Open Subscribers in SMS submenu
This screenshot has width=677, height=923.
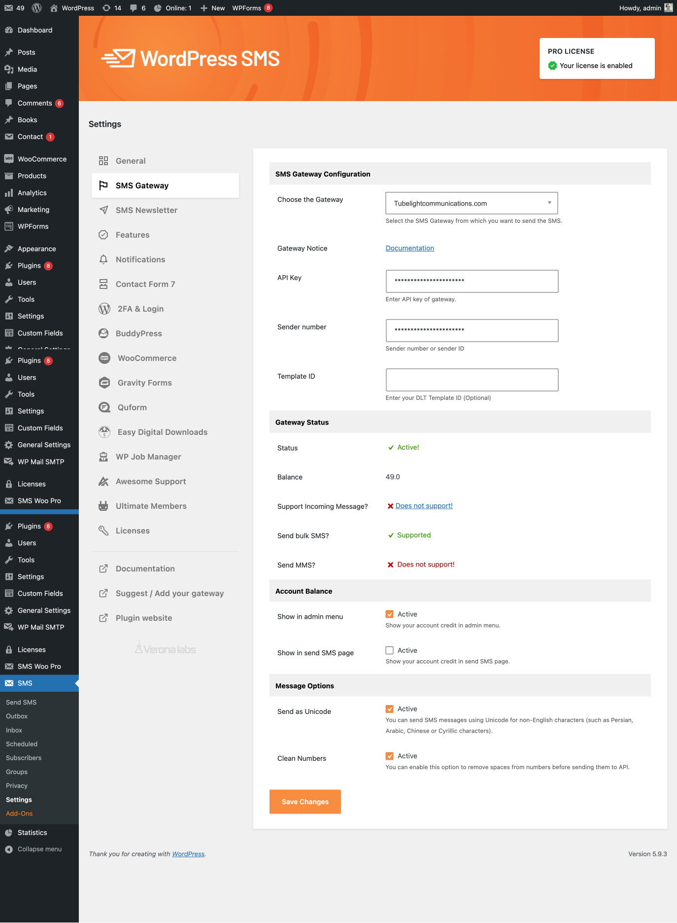point(24,758)
